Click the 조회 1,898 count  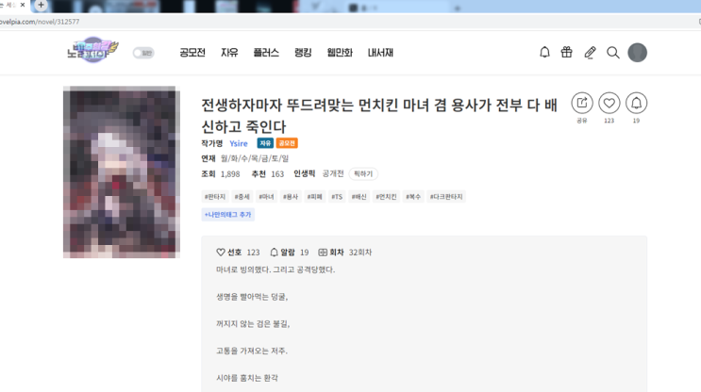pos(221,173)
